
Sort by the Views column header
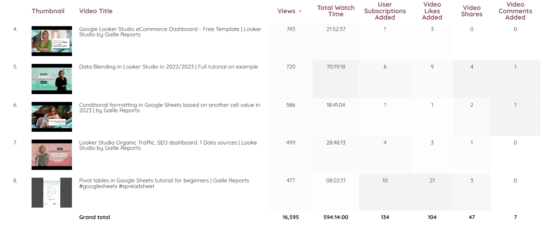286,11
